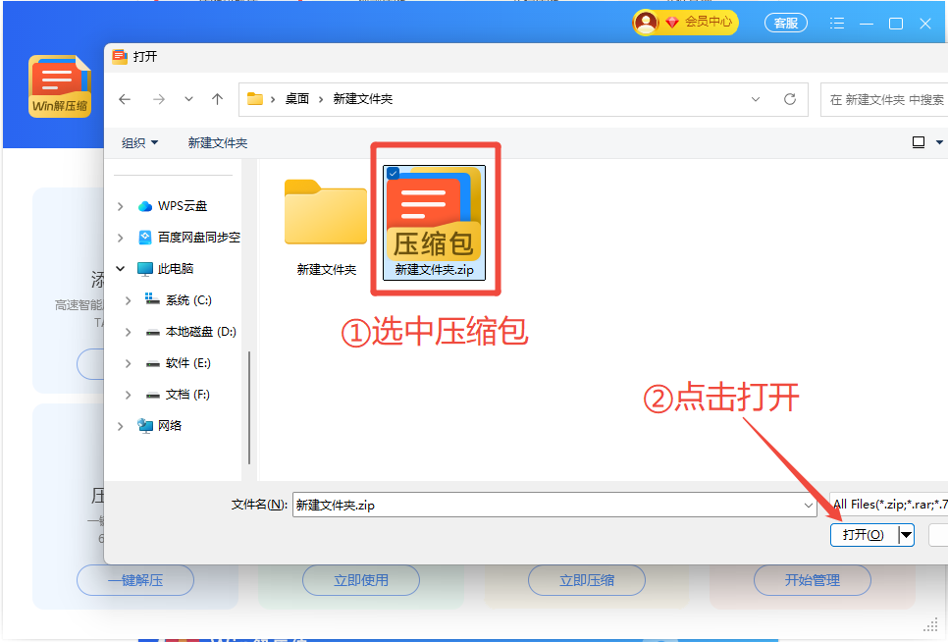This screenshot has width=948, height=642.
Task: Click the 文件名 input field
Action: (546, 505)
